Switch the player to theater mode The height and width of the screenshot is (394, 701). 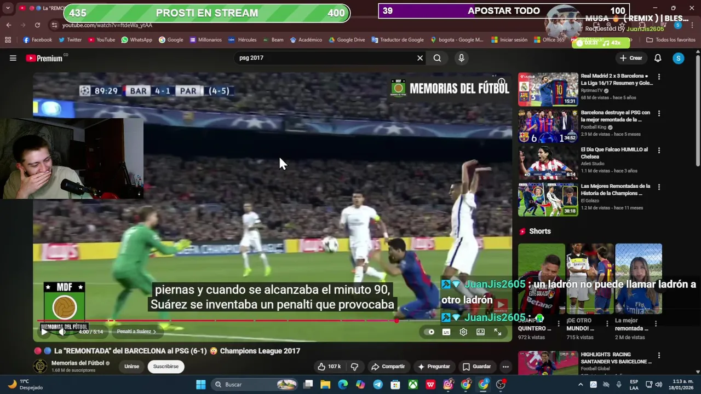(480, 332)
